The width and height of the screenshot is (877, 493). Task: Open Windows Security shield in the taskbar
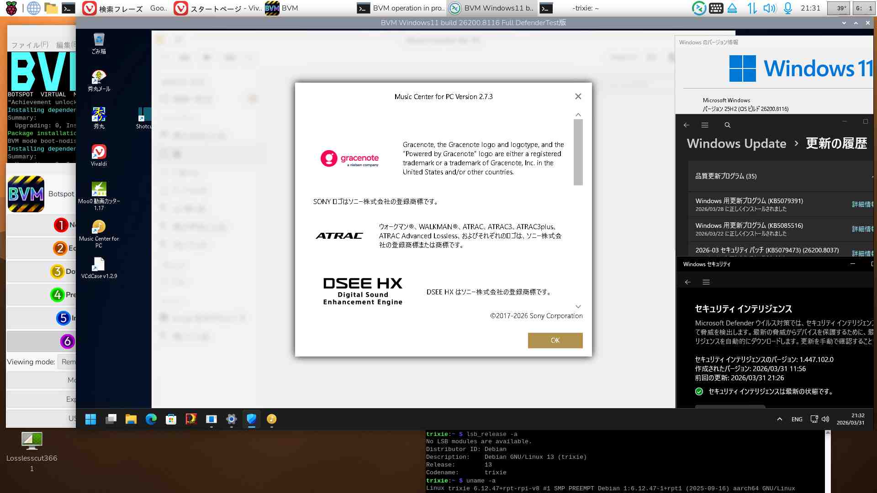[251, 419]
